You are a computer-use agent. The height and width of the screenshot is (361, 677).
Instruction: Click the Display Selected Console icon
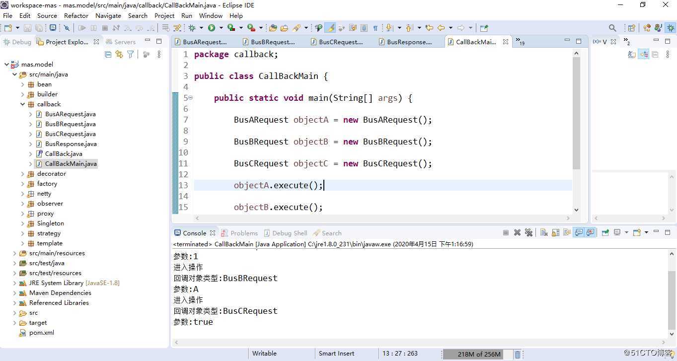617,232
